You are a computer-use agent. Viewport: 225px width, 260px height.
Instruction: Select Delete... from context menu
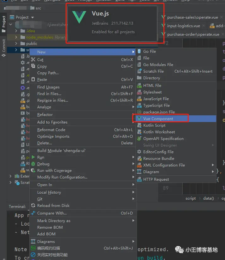pyautogui.click(x=83, y=143)
